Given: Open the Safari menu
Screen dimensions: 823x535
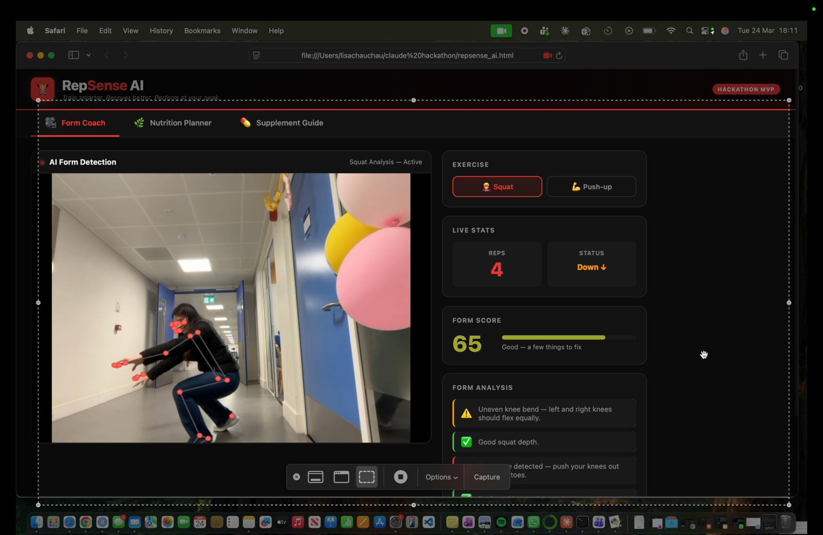Looking at the screenshot, I should 55,31.
